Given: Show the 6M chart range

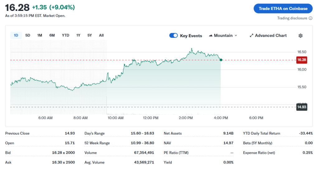Looking at the screenshot, I should (x=52, y=35).
